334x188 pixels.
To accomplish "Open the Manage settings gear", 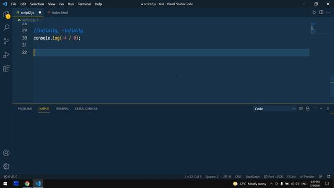I will (x=6, y=166).
